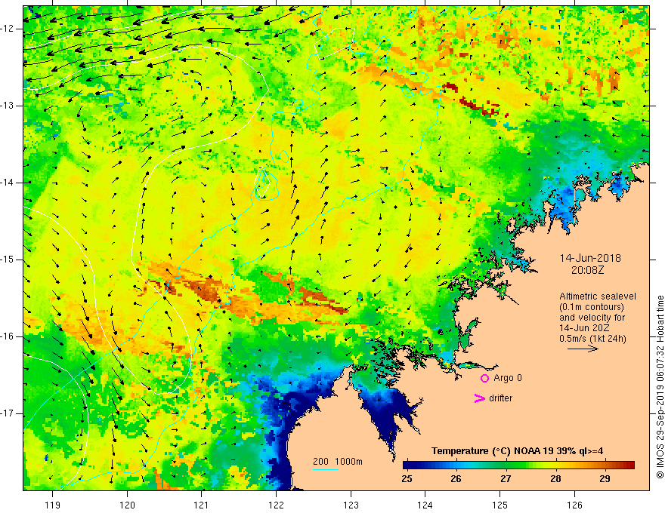This screenshot has width=665, height=513.
Task: Click the colorbar value 29
Action: (605, 479)
